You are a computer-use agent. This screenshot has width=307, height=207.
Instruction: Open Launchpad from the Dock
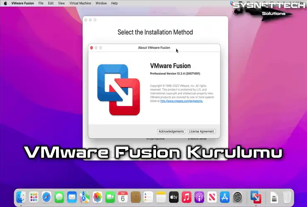coord(34,197)
